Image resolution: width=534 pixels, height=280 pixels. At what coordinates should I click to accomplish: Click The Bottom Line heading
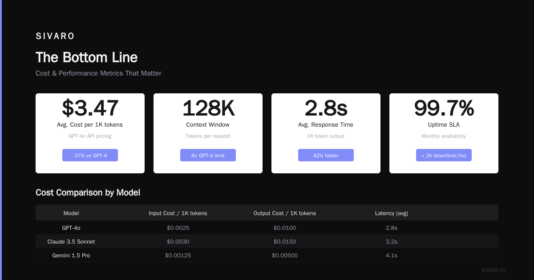[x=86, y=57]
